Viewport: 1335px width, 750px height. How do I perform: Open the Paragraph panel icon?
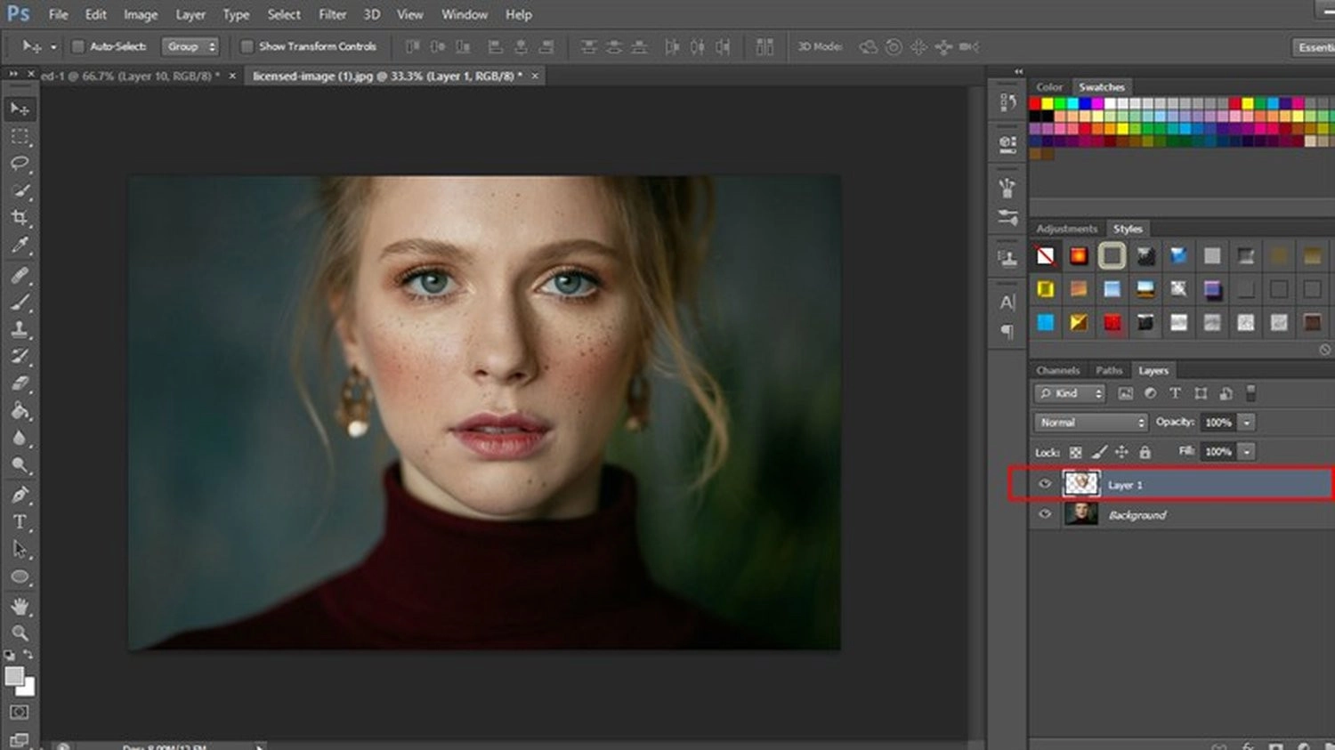click(x=1007, y=331)
